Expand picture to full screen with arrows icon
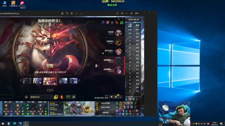This screenshot has width=225, height=126. click(x=117, y=13)
